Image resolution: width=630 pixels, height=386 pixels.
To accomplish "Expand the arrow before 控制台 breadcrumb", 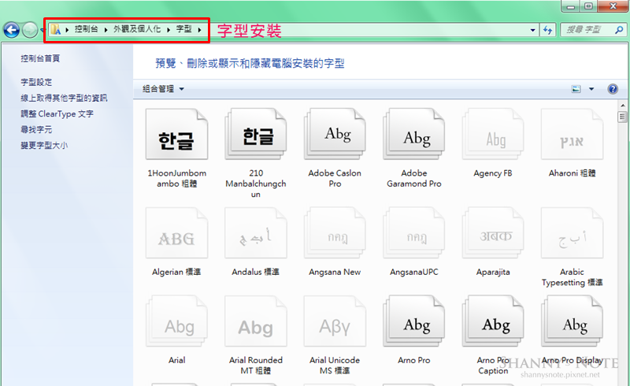I will click(67, 29).
